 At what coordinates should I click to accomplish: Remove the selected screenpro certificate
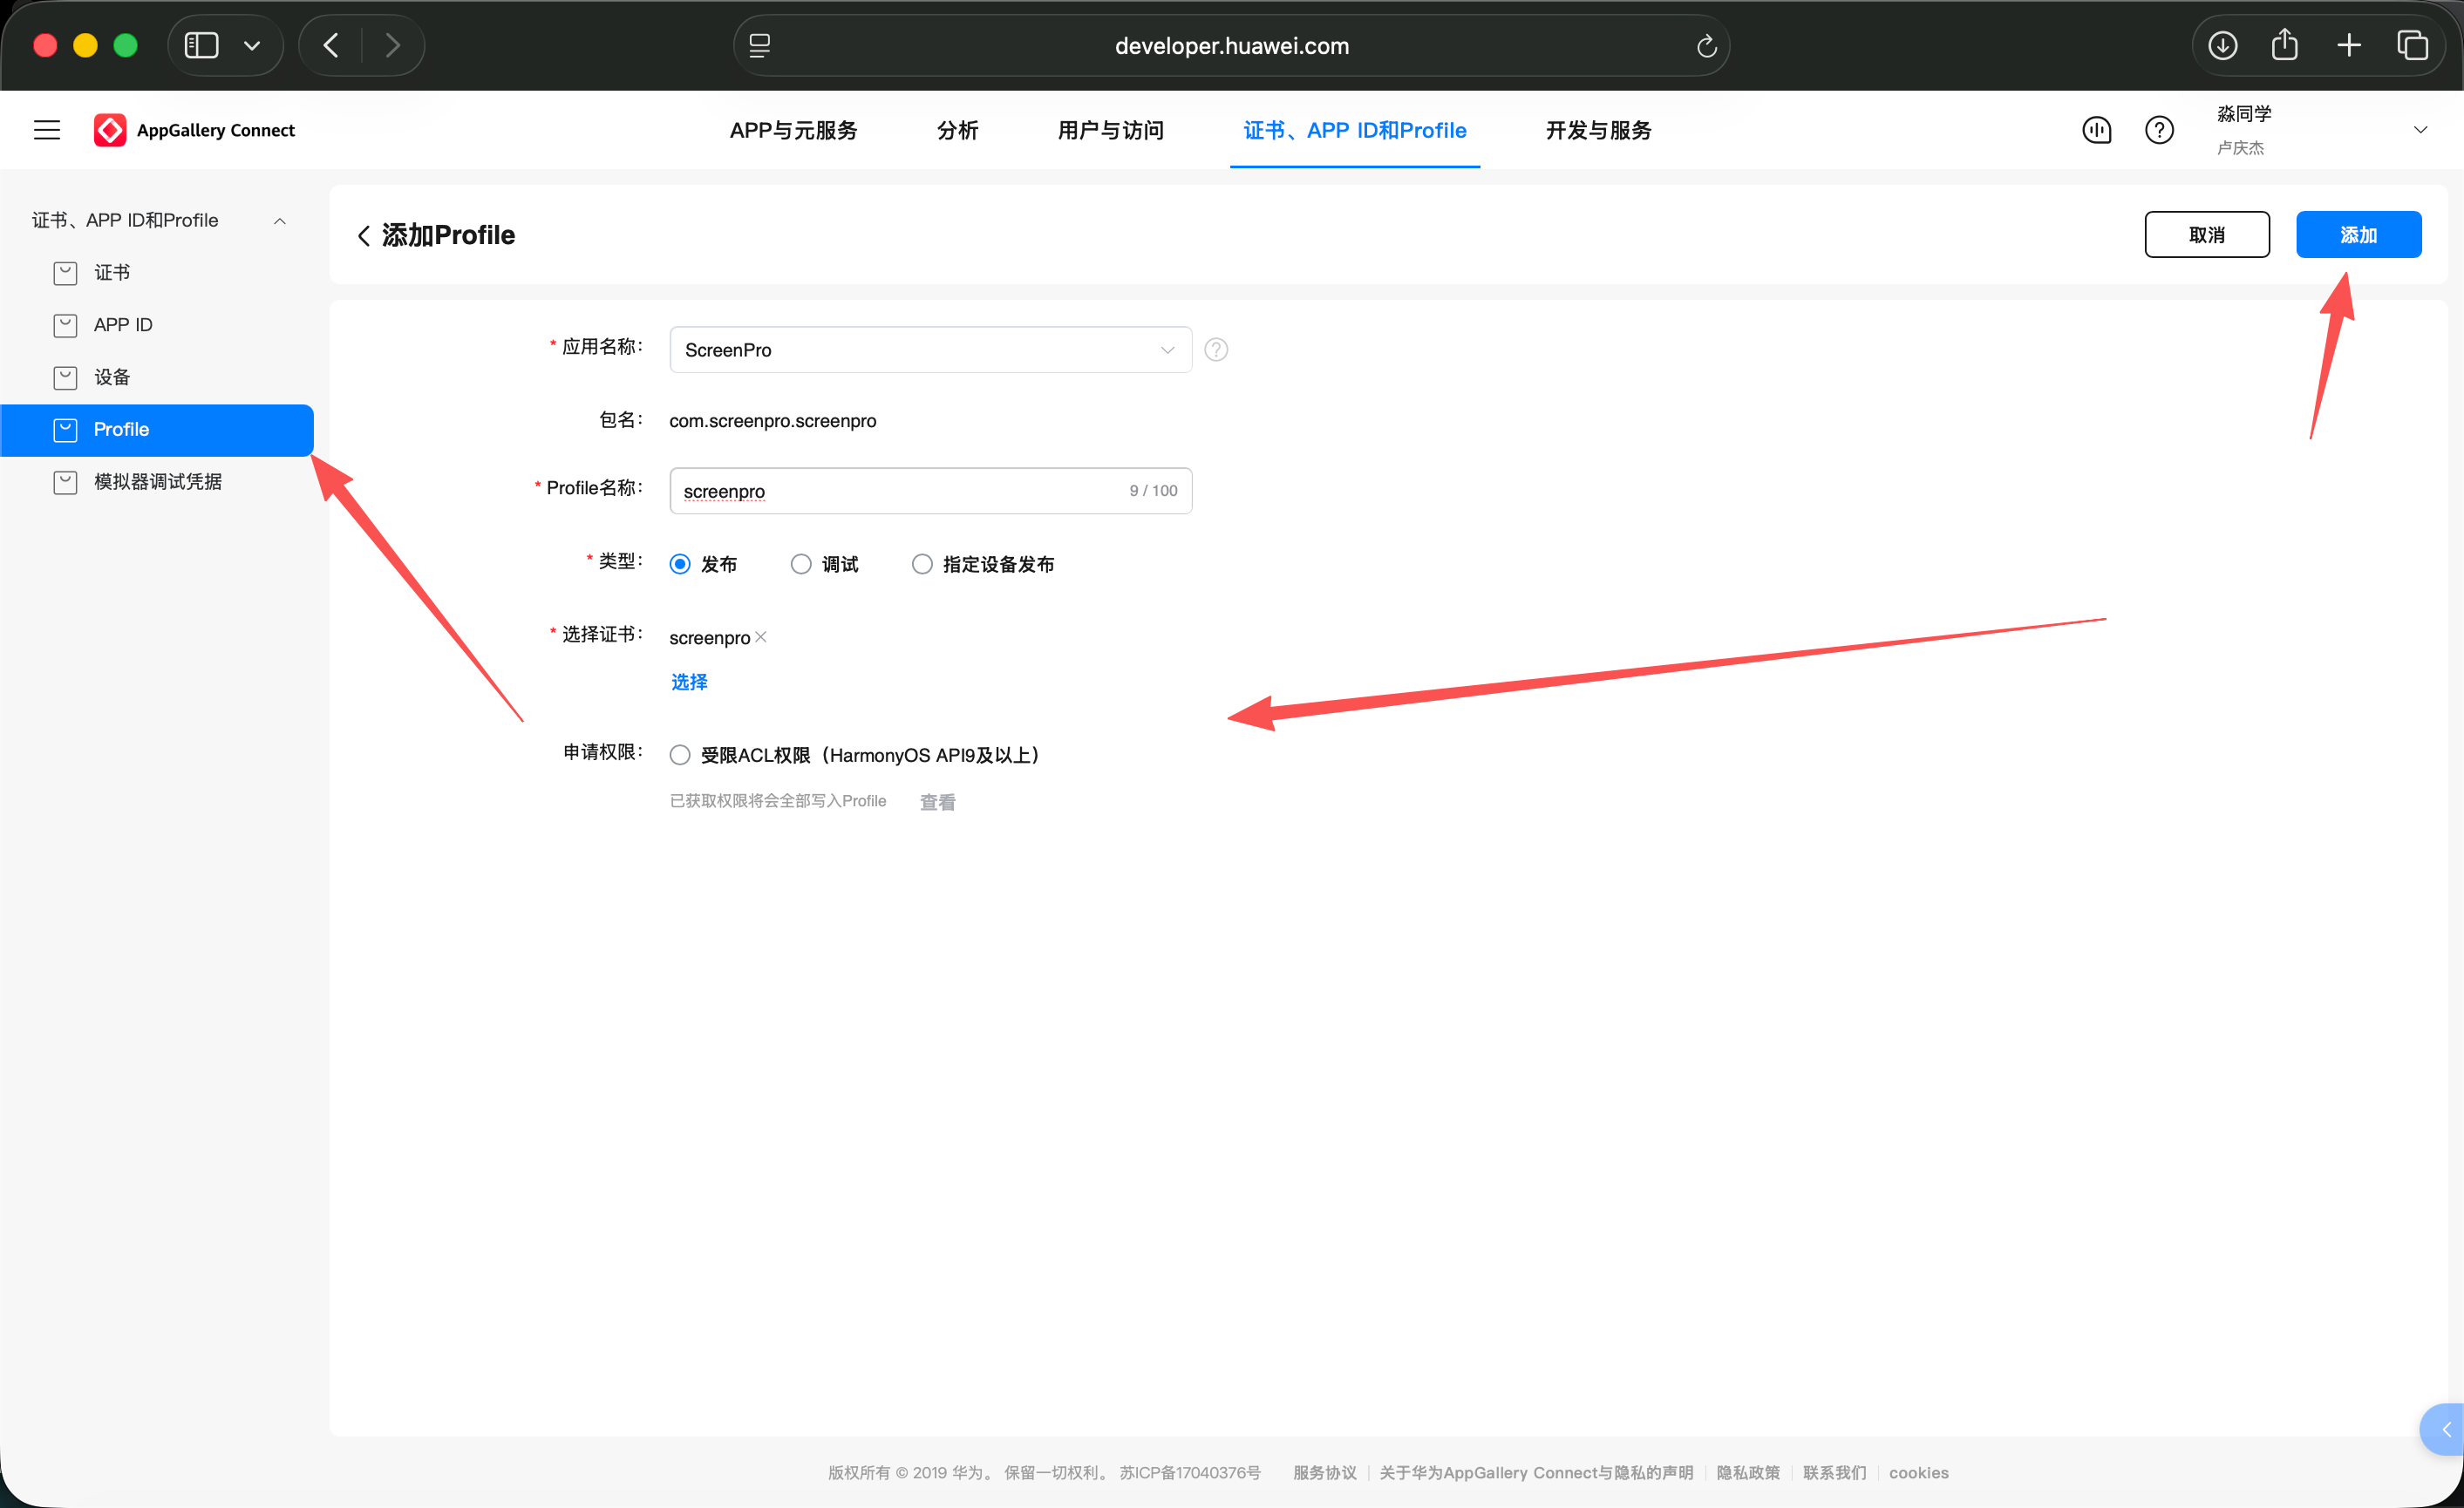(761, 637)
